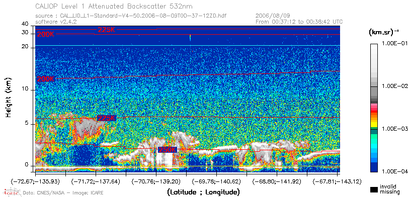Click the 'software v2.4.2' text
Screen dimensions: 408x197
[56, 22]
